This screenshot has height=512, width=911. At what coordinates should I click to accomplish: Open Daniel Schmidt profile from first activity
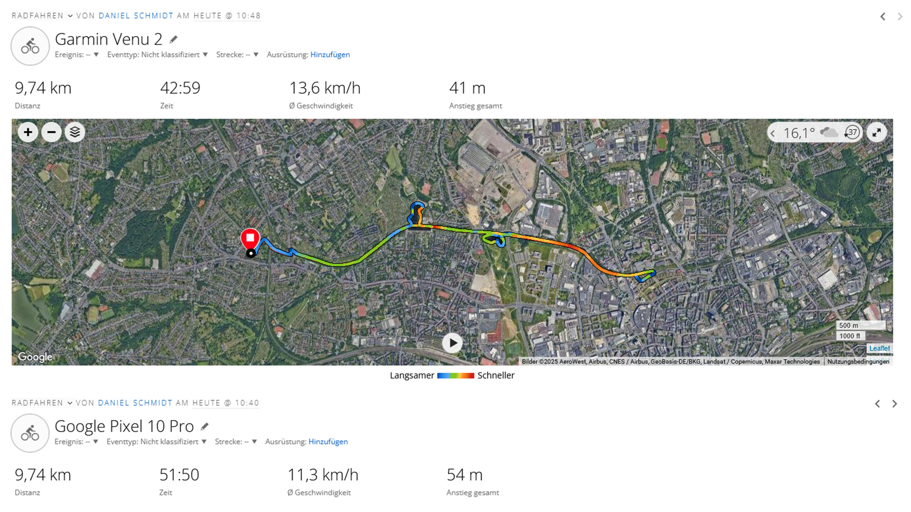pos(136,16)
